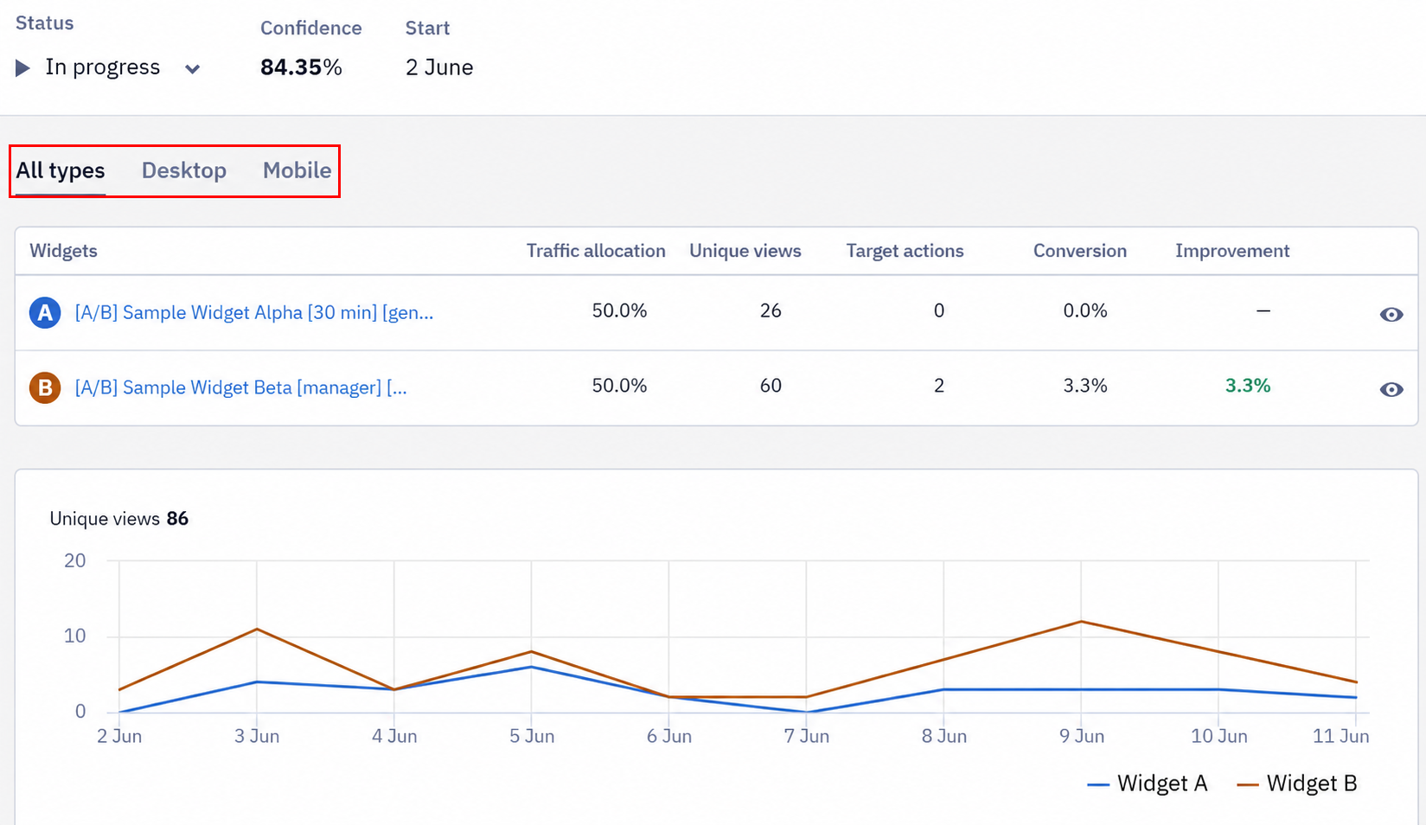Click the Unique views 86 chart title
The image size is (1426, 825).
(x=119, y=519)
